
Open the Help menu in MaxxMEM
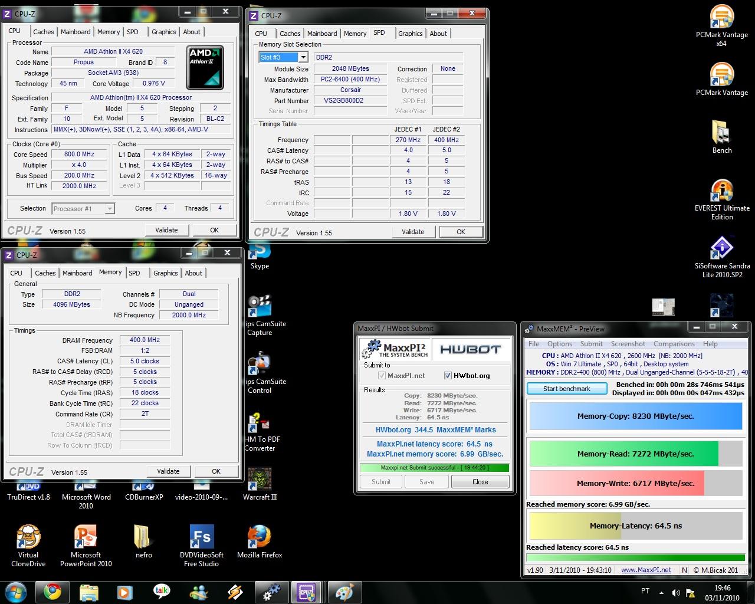pyautogui.click(x=710, y=344)
